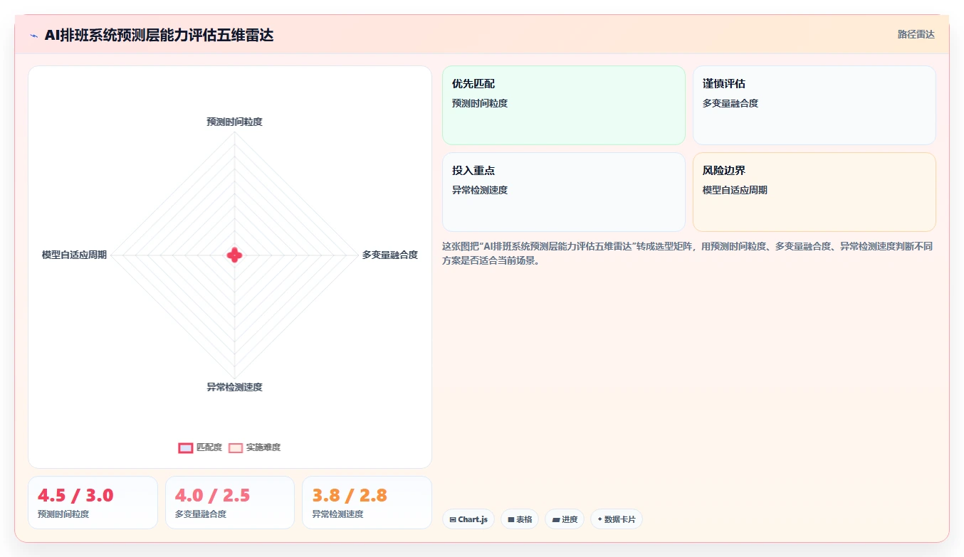Select the 进度 tag chip

[565, 519]
